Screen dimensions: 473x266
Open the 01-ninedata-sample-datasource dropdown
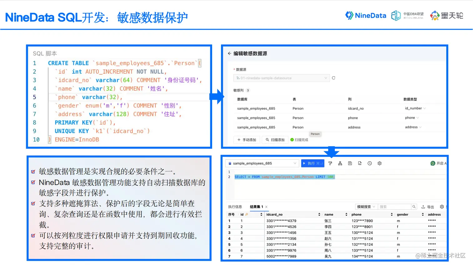point(282,78)
